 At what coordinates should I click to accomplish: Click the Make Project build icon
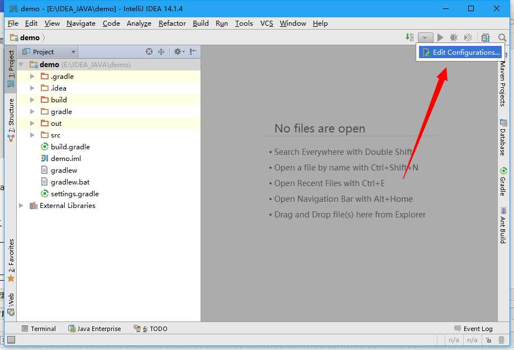pos(410,37)
